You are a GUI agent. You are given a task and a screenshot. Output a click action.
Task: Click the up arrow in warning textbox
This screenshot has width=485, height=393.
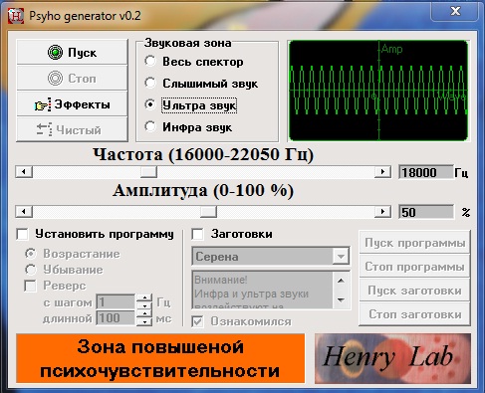pyautogui.click(x=341, y=281)
